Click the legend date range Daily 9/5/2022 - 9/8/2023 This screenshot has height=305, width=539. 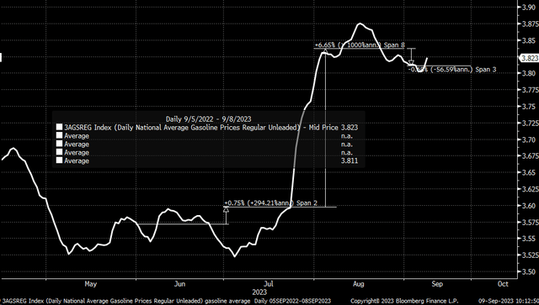click(208, 119)
